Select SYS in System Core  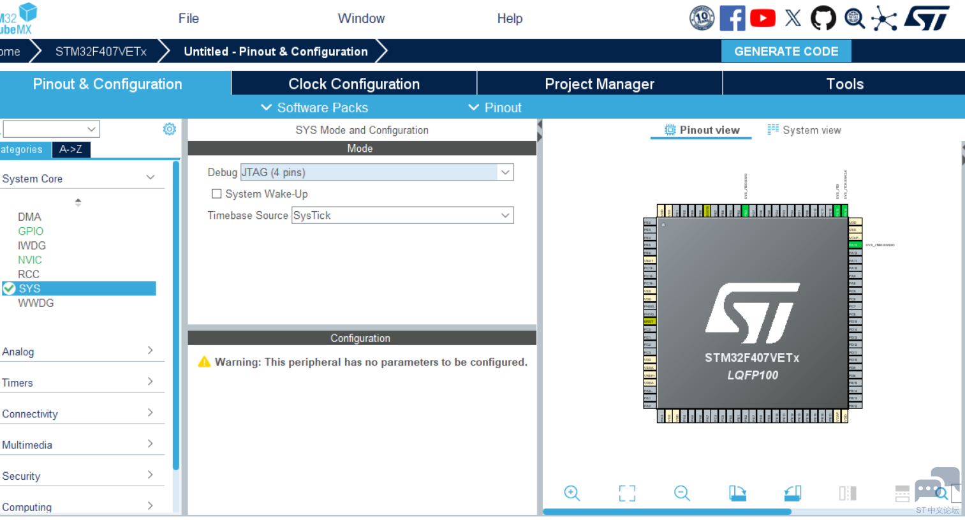point(79,288)
